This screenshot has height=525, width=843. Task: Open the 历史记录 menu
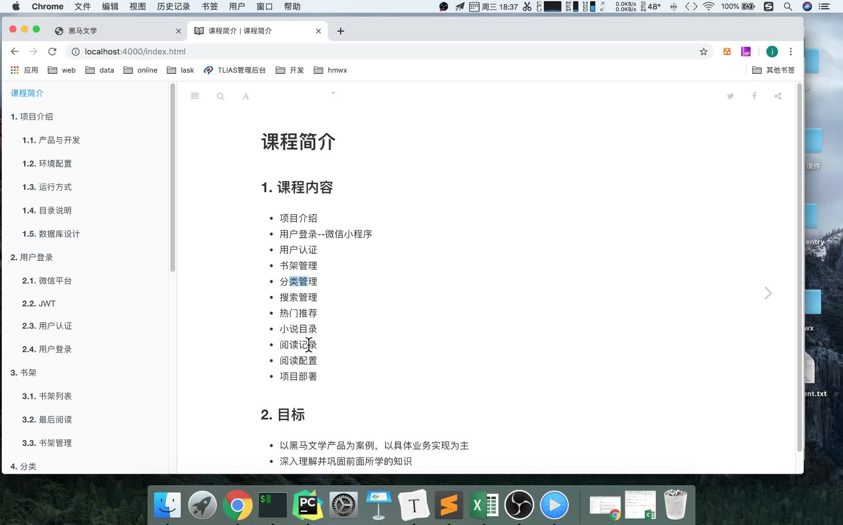coord(174,6)
